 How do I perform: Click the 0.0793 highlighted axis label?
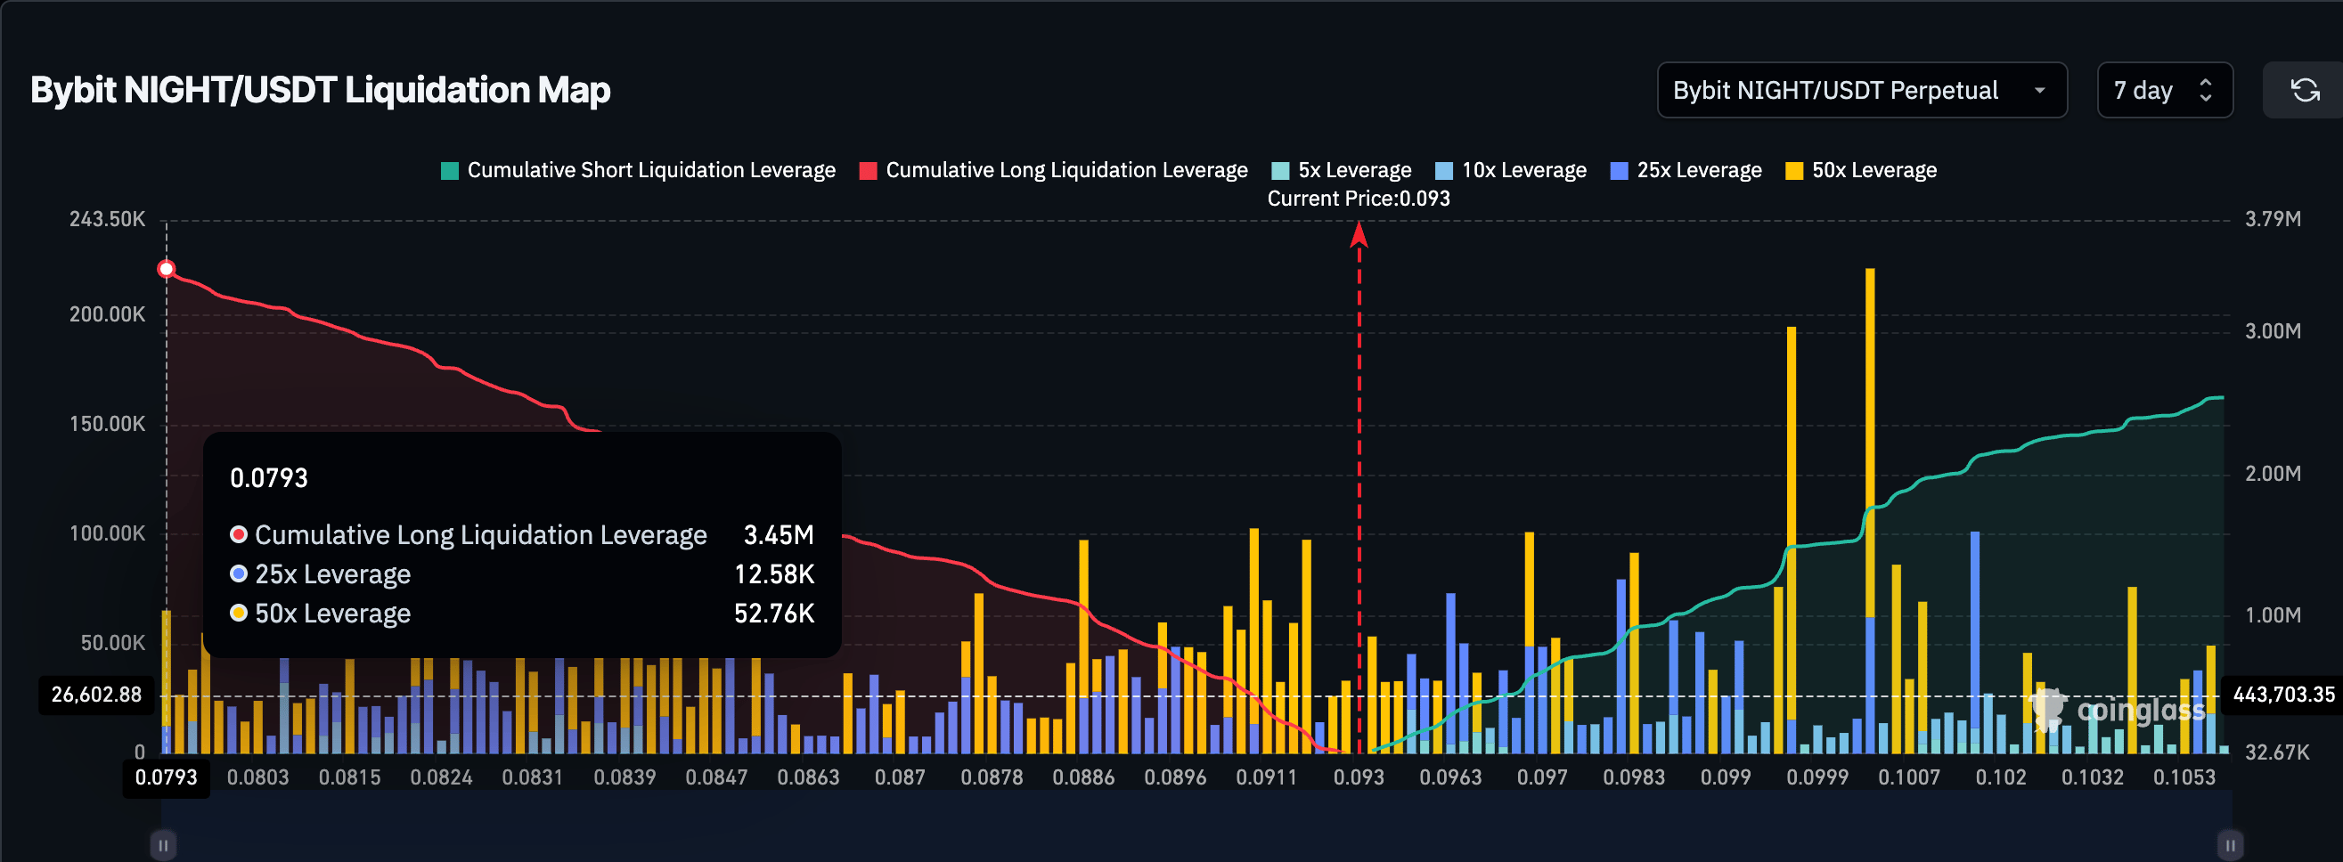click(x=166, y=777)
